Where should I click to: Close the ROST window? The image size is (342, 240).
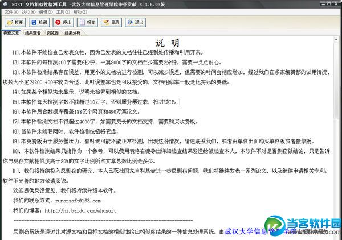point(336,4)
